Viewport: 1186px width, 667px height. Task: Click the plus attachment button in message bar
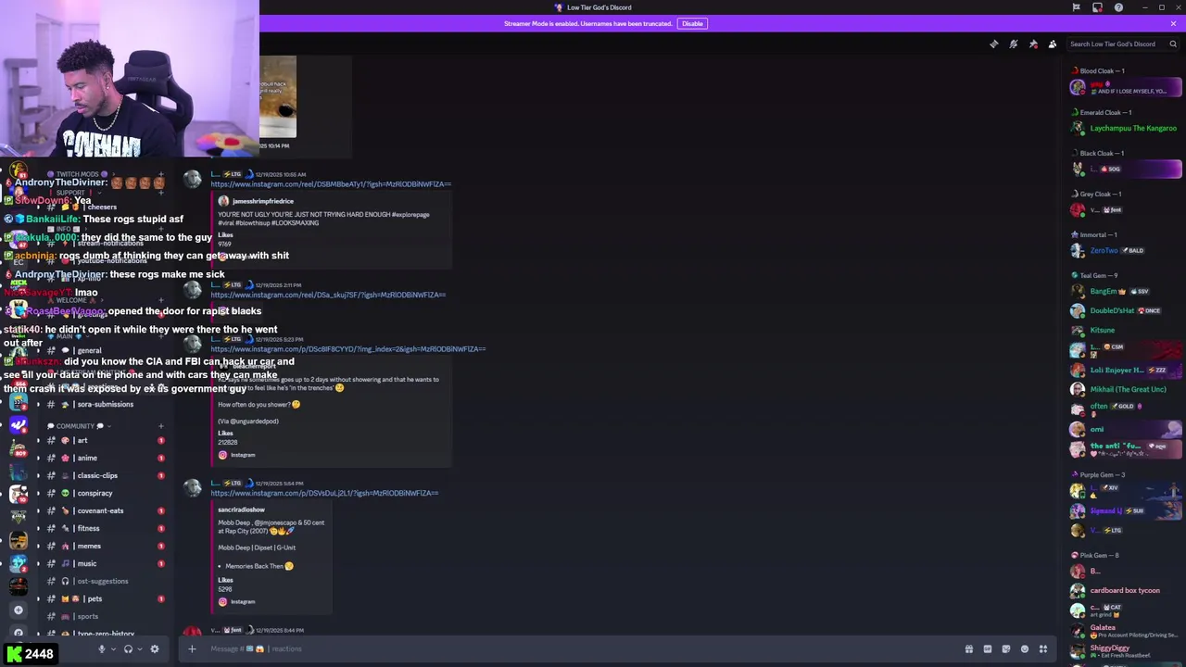coord(192,648)
